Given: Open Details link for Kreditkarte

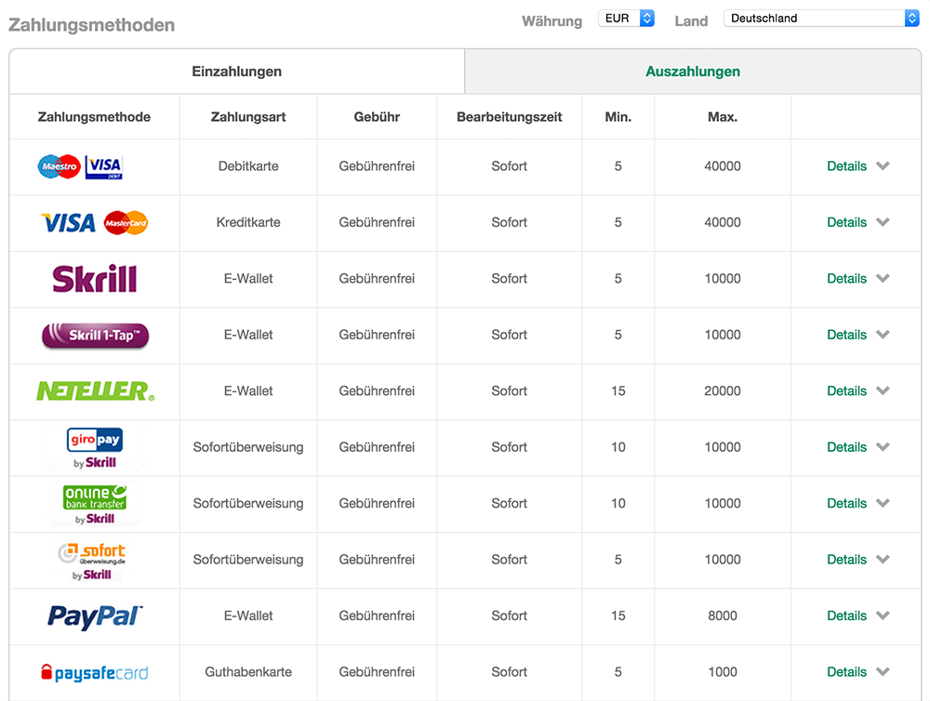Looking at the screenshot, I should pyautogui.click(x=846, y=222).
